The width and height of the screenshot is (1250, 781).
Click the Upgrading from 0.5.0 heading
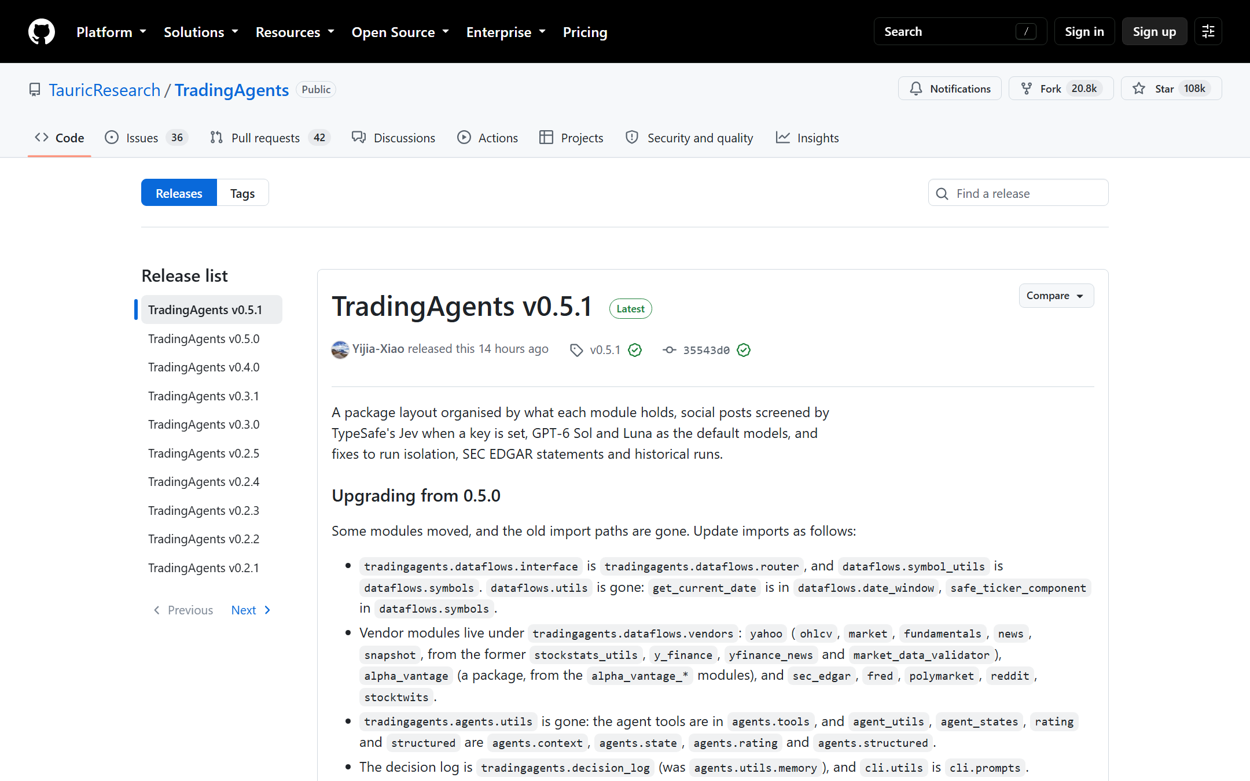(x=416, y=496)
